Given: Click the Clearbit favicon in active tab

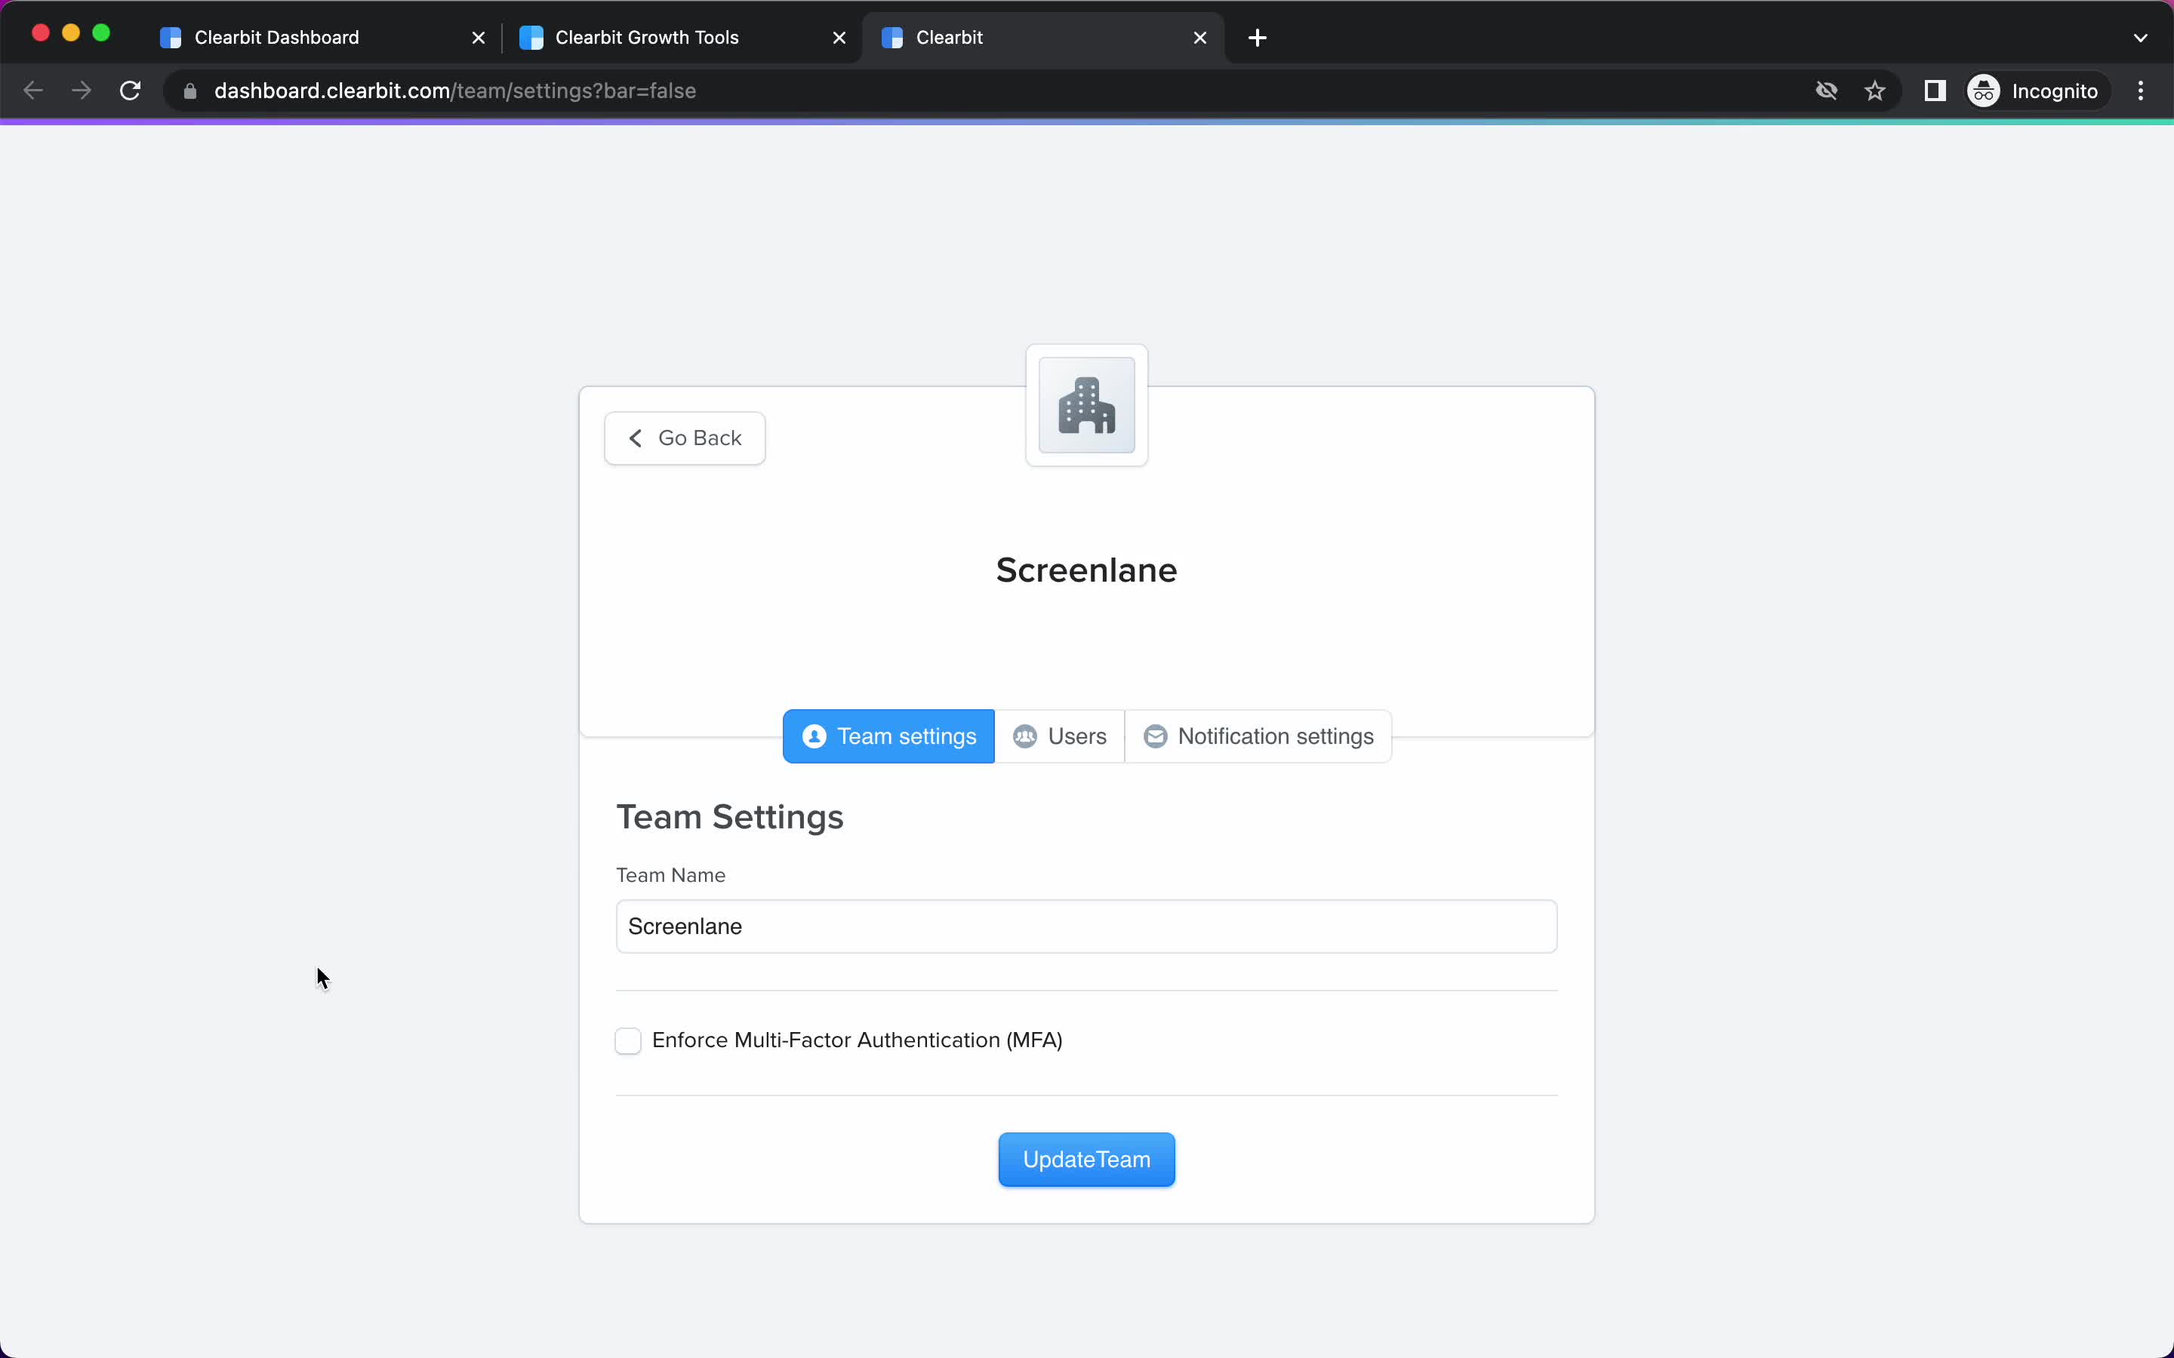Looking at the screenshot, I should click(x=892, y=38).
